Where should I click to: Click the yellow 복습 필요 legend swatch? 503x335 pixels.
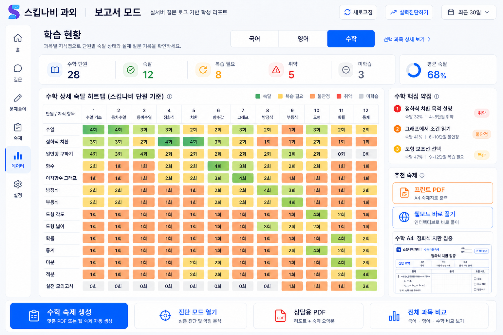[280, 96]
